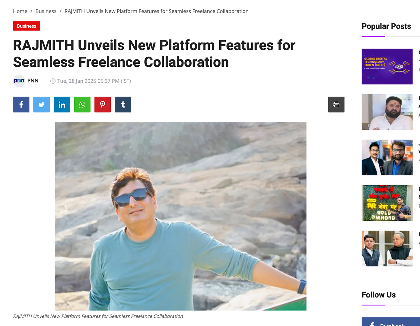Open Global Digital Technology Token post thumbnail
420x326 pixels.
click(387, 66)
